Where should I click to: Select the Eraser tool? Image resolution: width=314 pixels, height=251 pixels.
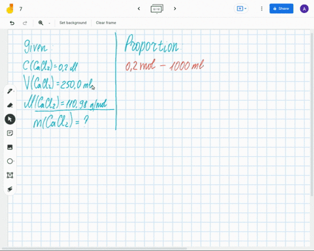[x=10, y=105]
